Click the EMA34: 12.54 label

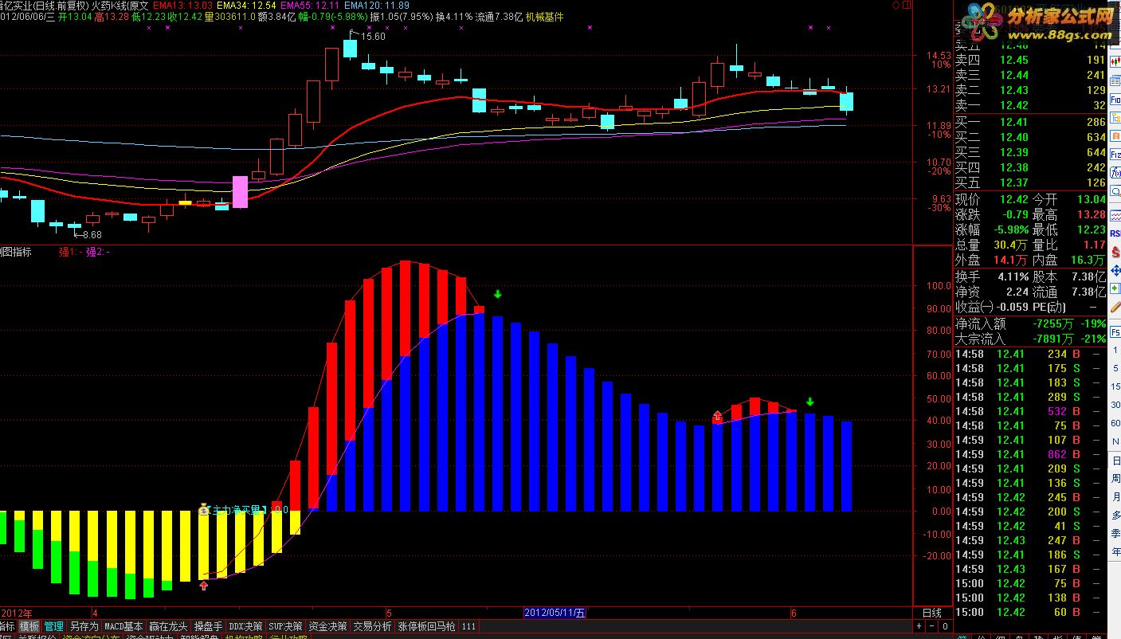pyautogui.click(x=246, y=5)
